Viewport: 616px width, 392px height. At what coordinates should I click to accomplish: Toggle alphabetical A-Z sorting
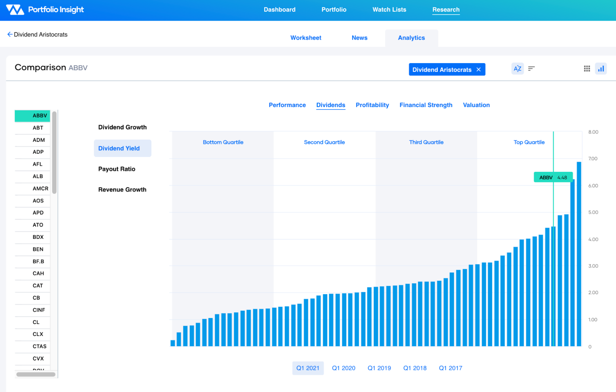[x=517, y=69]
